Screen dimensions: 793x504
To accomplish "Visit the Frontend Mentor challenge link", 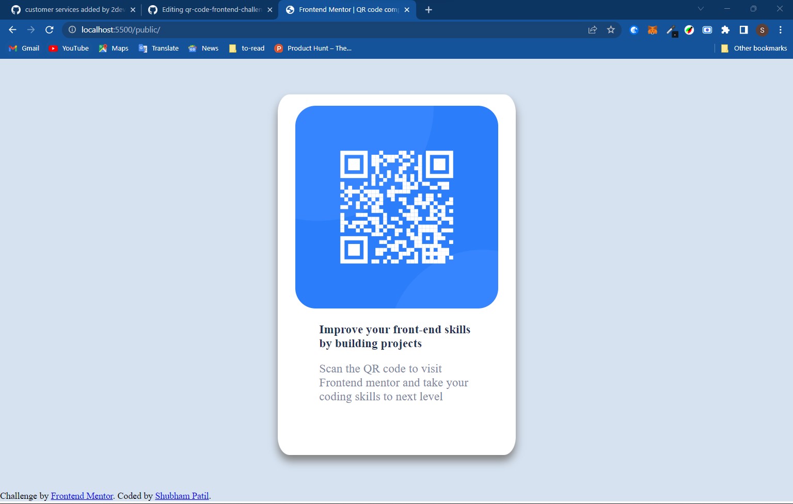I will pyautogui.click(x=82, y=496).
